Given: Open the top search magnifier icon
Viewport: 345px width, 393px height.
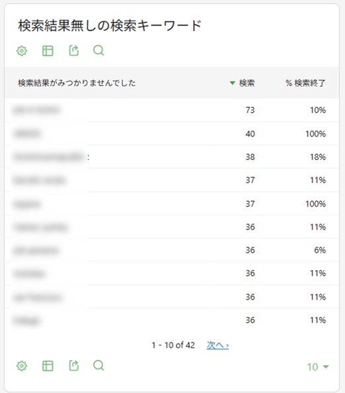Looking at the screenshot, I should pyautogui.click(x=98, y=50).
